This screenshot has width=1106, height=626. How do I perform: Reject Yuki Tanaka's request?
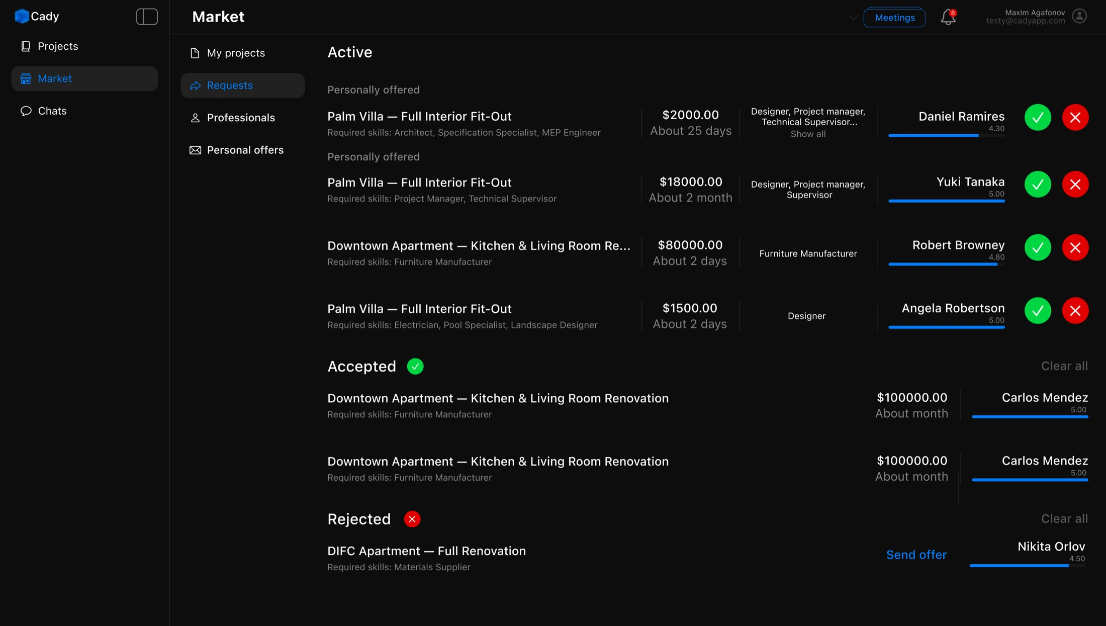coord(1075,184)
